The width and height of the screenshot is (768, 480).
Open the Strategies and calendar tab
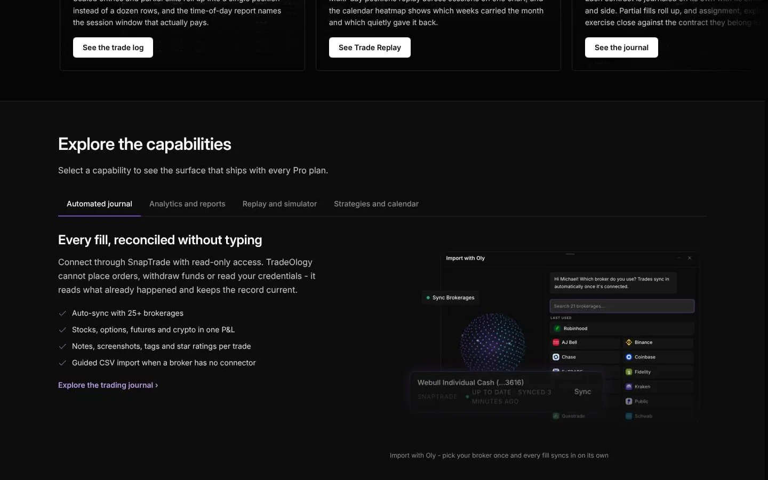pos(376,204)
